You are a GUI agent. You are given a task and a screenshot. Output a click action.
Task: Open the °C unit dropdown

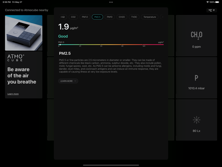point(212,10)
